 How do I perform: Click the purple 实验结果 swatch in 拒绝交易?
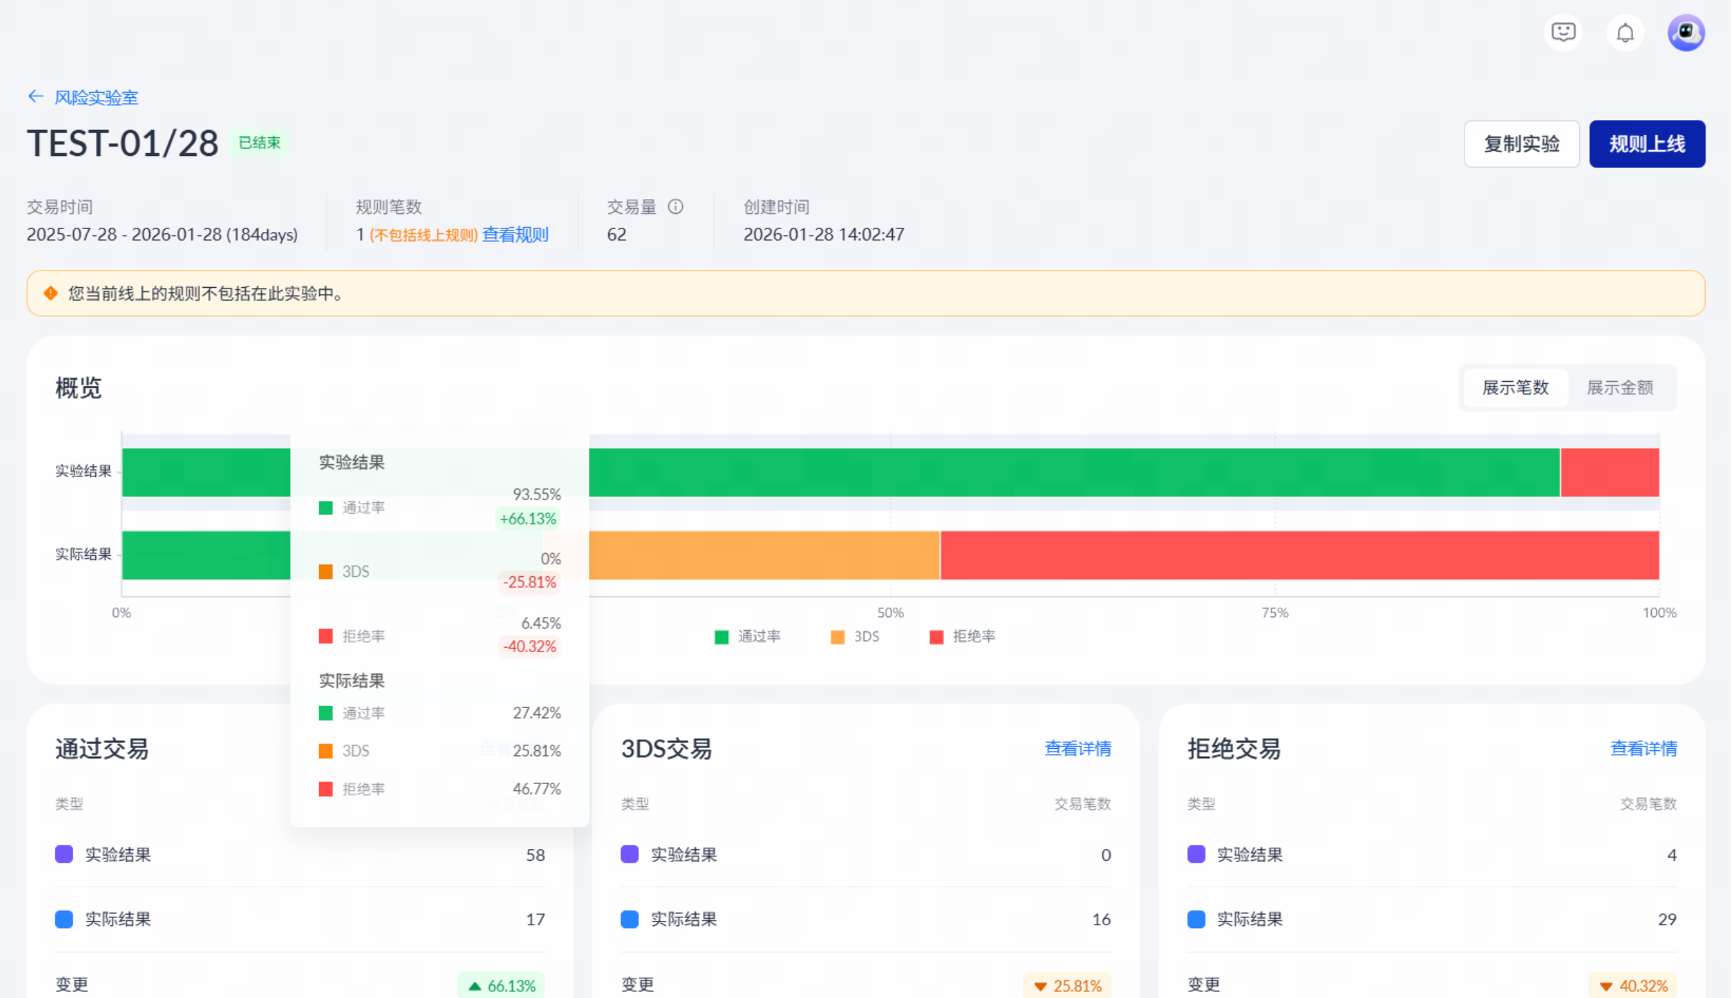pos(1196,854)
